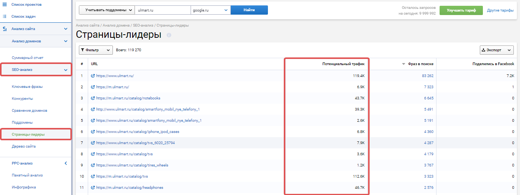Screen dimensions: 520x195
Task: Open Список задач in sidebar
Action: click(x=24, y=17)
